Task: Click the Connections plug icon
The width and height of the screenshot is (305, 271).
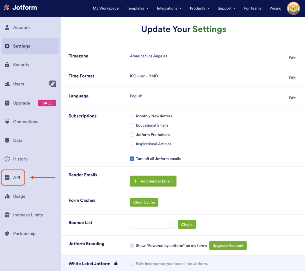Action: 7,122
